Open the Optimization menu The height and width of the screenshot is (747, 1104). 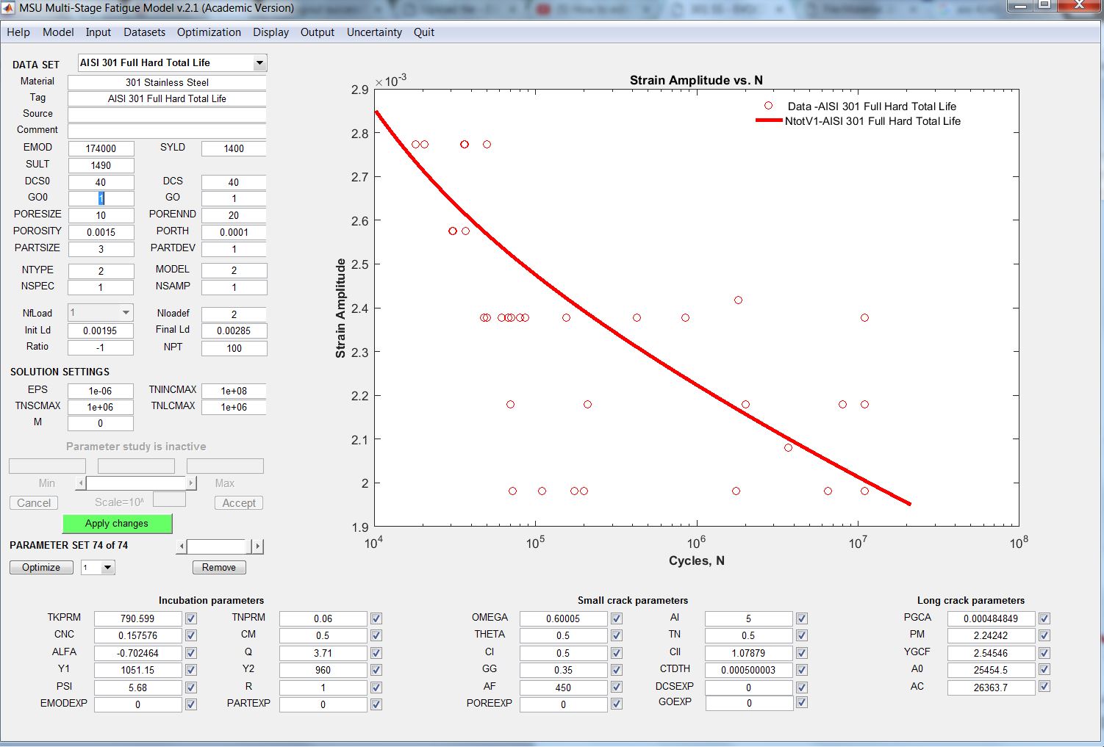click(209, 32)
